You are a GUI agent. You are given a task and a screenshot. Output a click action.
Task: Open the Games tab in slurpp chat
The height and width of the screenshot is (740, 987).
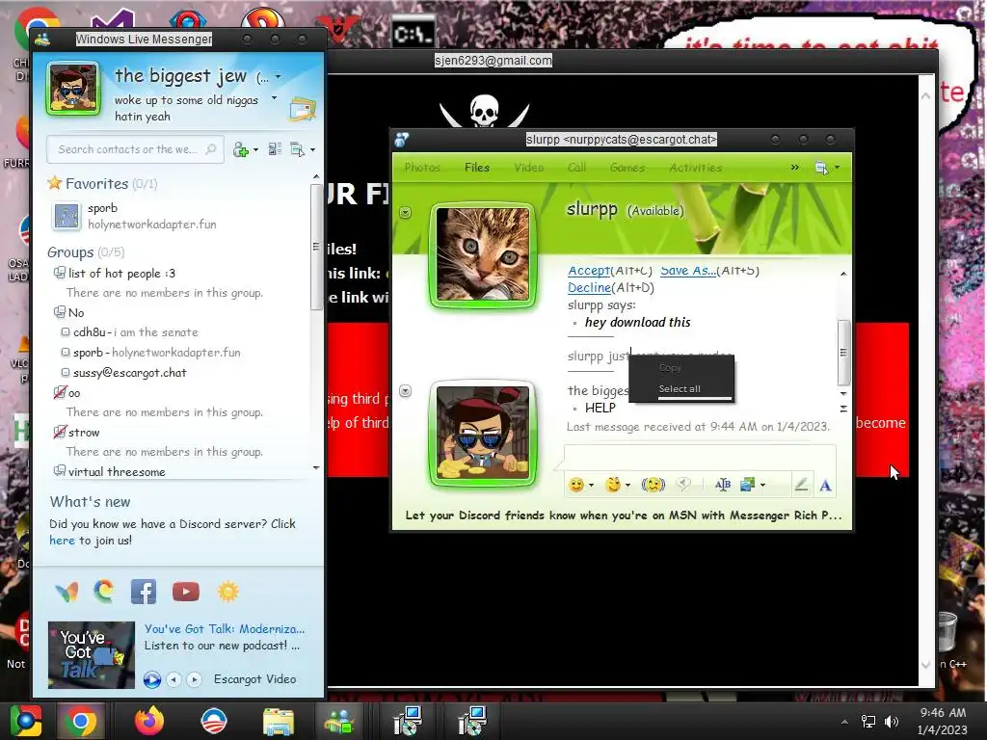point(627,168)
